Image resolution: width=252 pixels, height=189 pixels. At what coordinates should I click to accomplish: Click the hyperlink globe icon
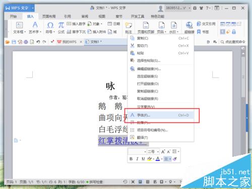(x=189, y=25)
